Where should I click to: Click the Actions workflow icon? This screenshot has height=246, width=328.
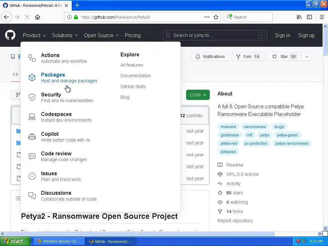[x=32, y=58]
